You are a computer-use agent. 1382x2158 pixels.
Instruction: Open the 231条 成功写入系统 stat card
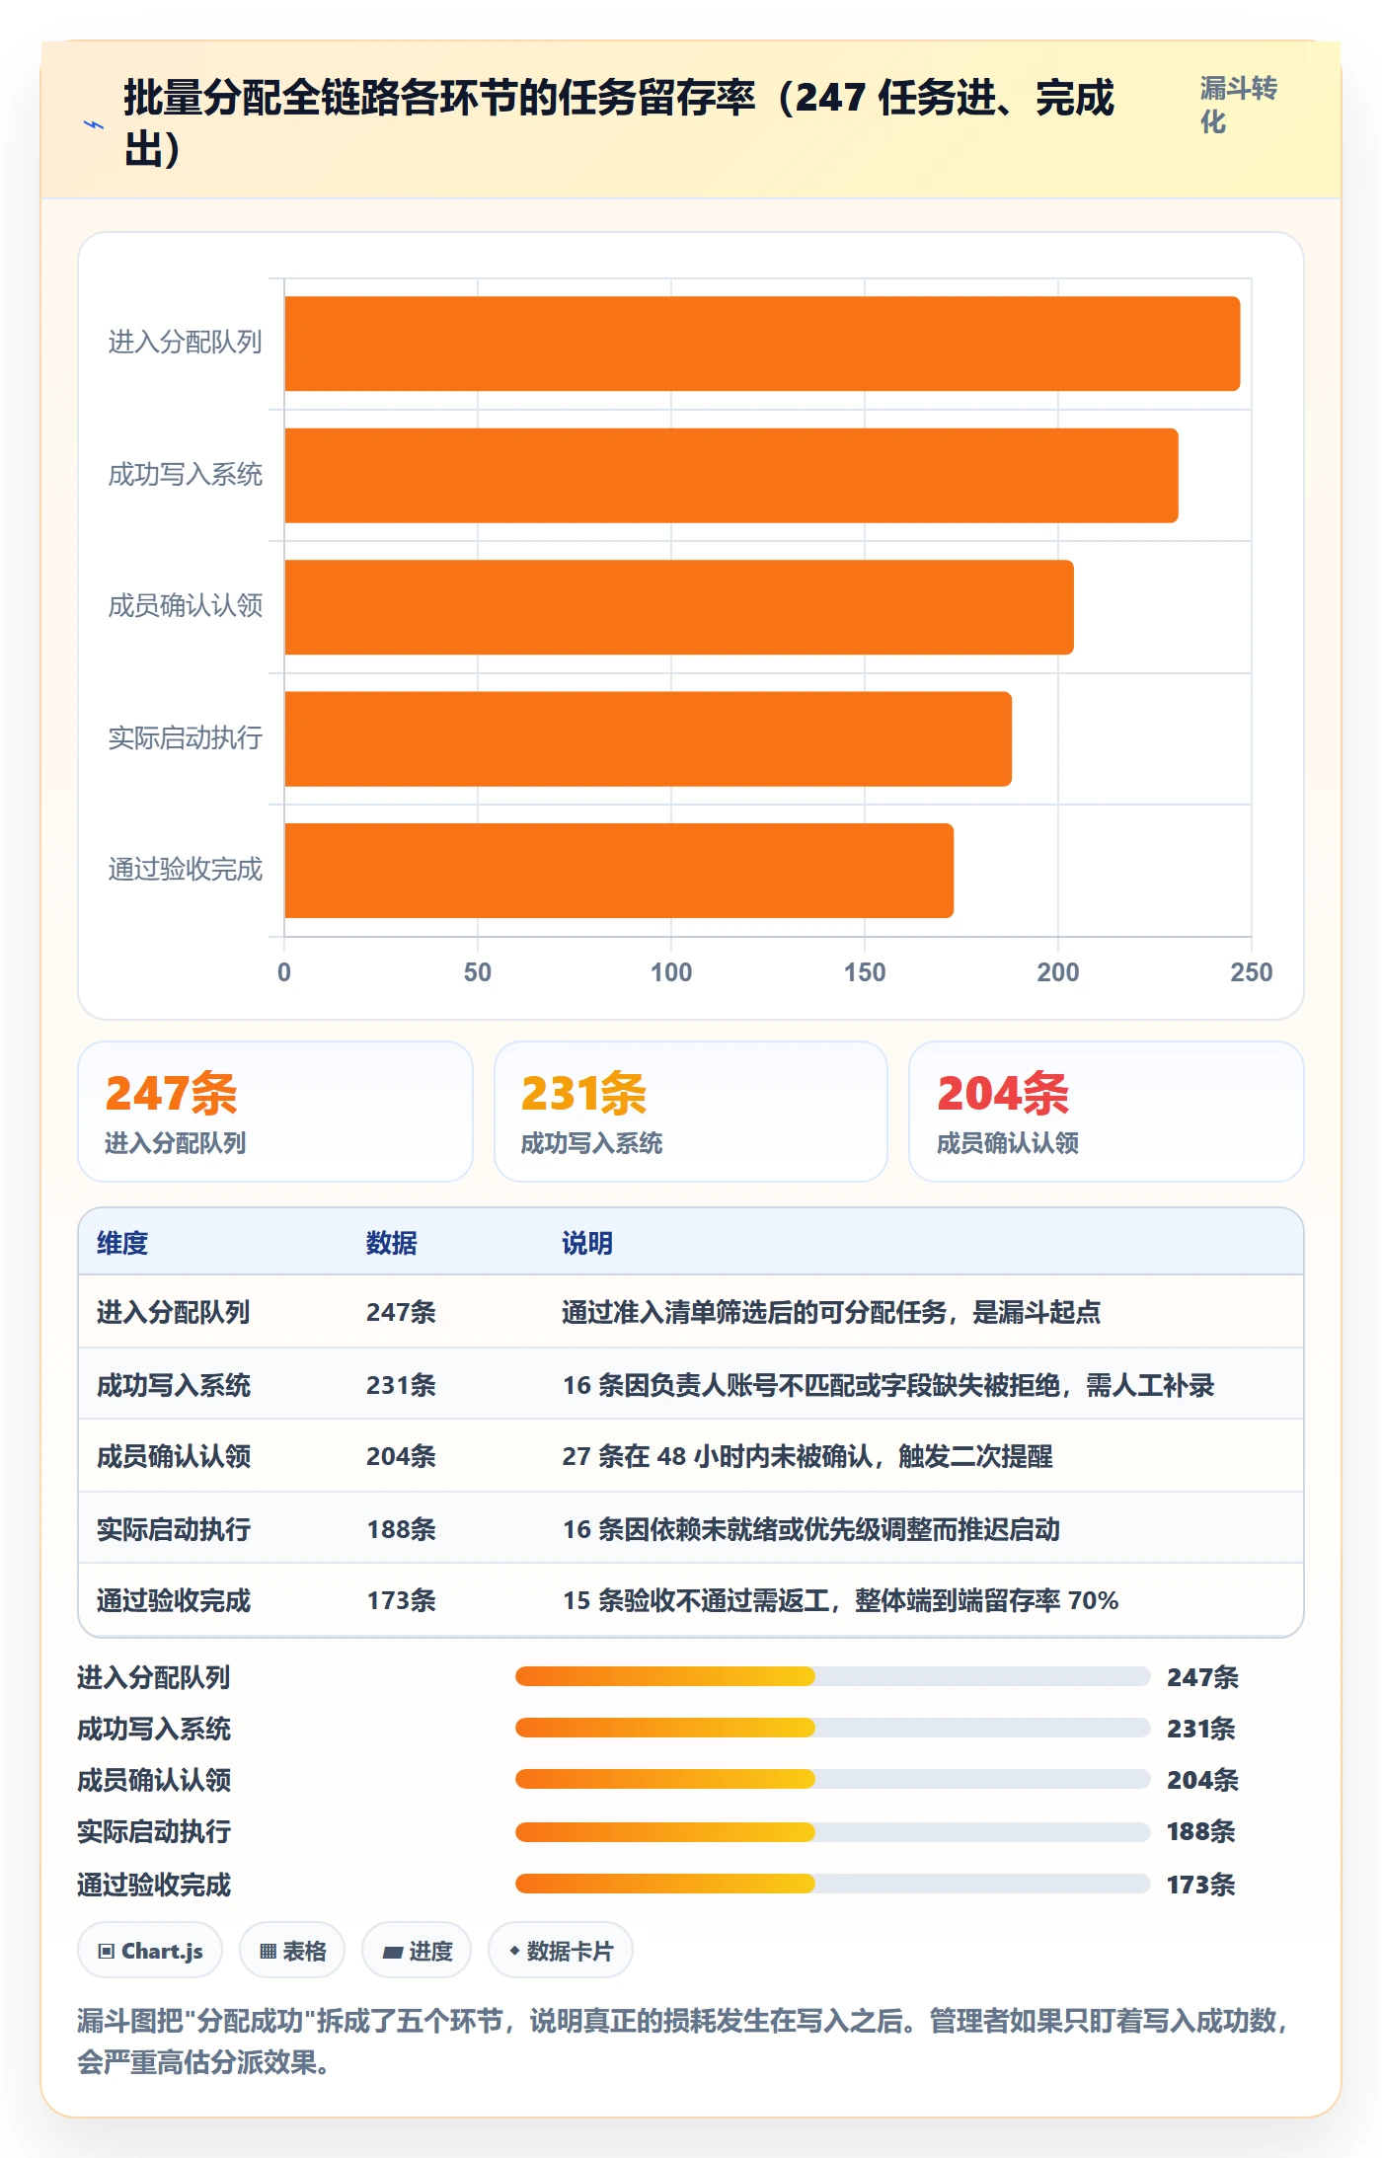click(x=691, y=1112)
